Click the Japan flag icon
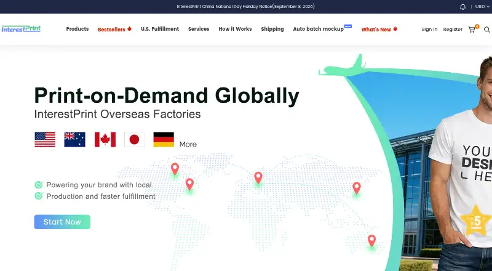492x271 pixels. coord(134,140)
